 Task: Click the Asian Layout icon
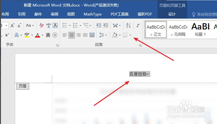pyautogui.click(x=115, y=25)
